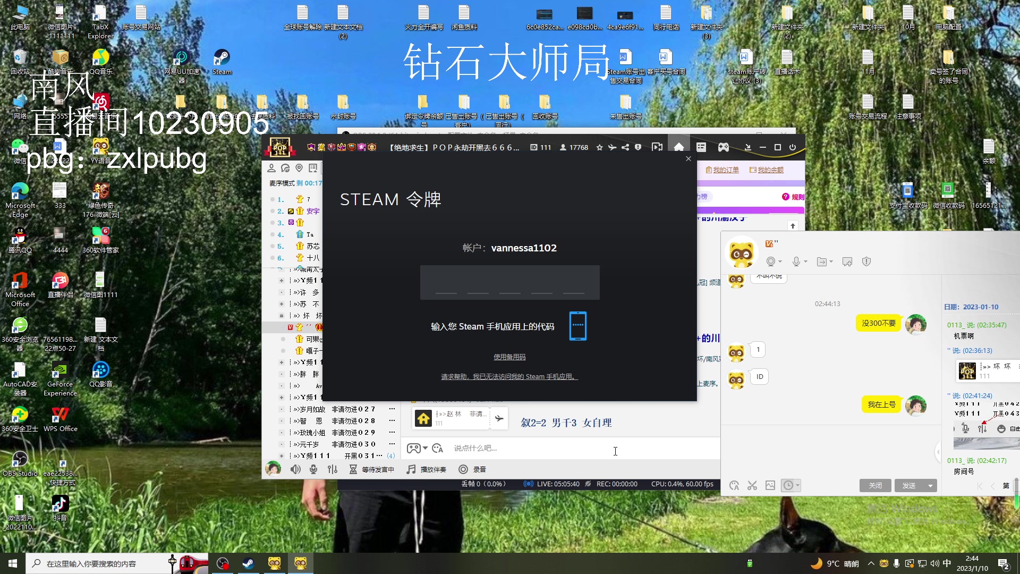
Task: Click the location pin icon above mic list
Action: 299,168
